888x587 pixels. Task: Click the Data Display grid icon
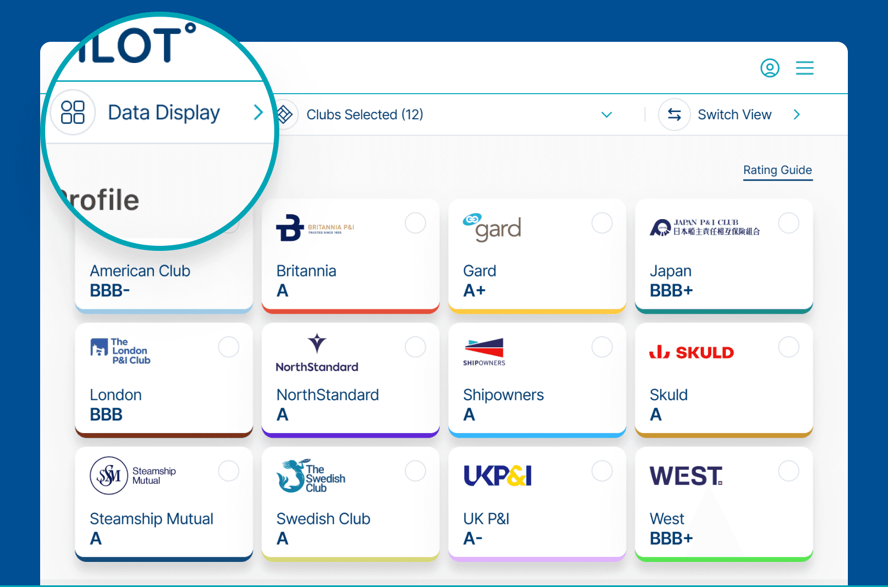click(72, 112)
